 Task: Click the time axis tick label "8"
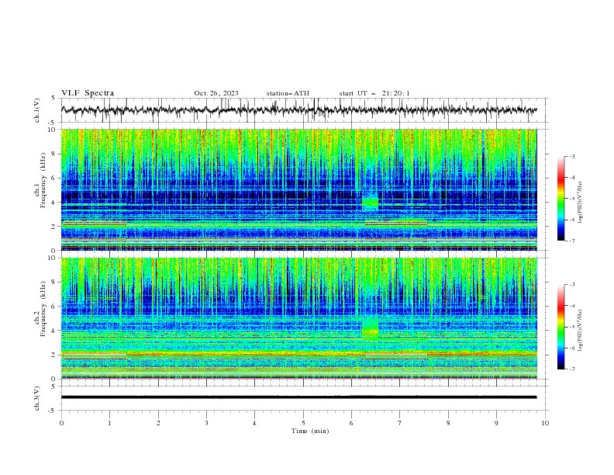(x=448, y=423)
